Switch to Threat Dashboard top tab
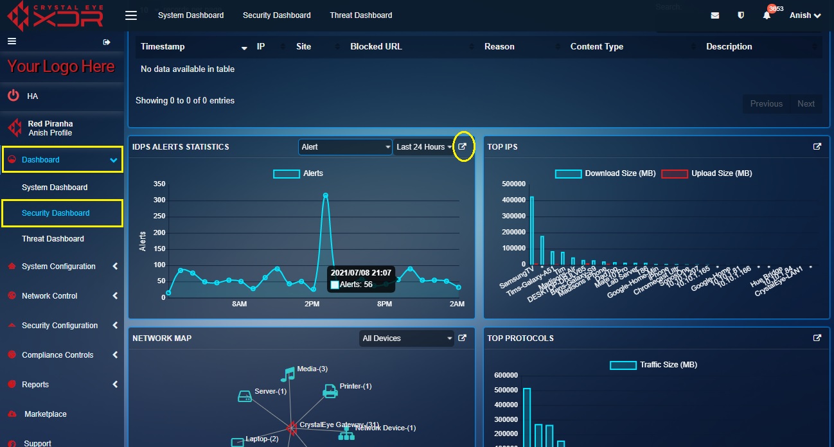 (361, 15)
